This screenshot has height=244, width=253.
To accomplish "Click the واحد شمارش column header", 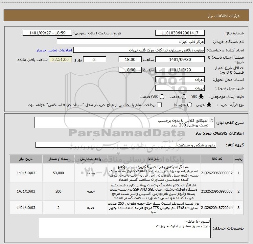I will (91, 159).
